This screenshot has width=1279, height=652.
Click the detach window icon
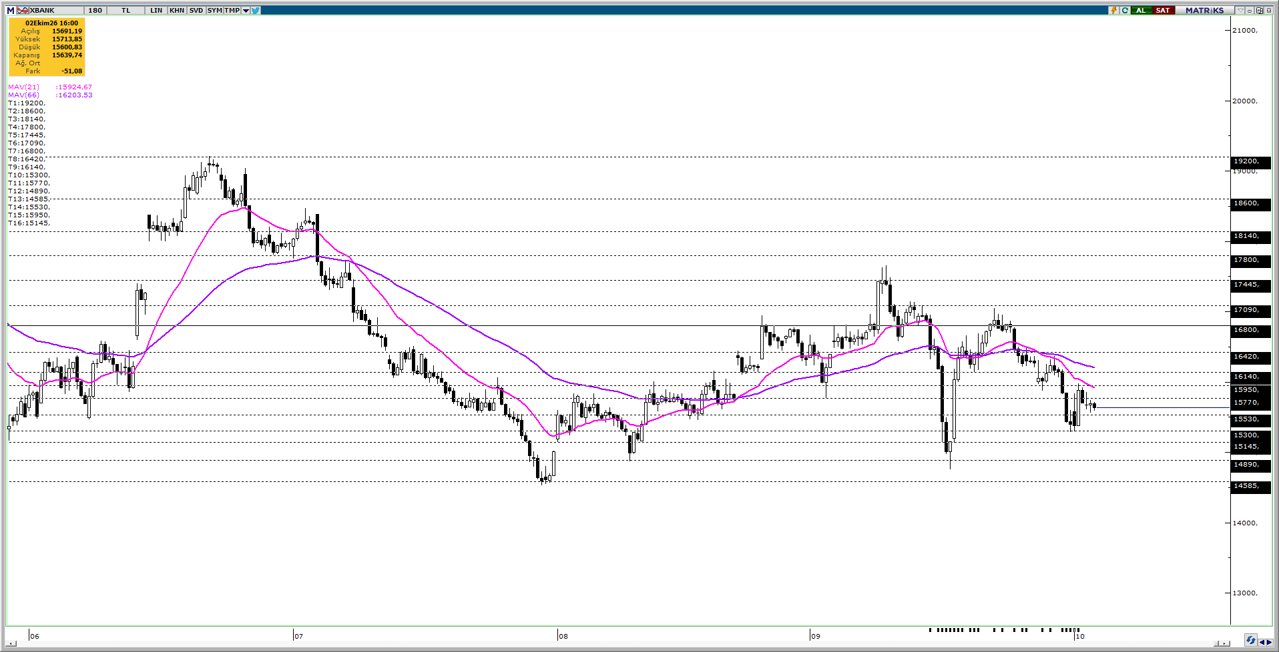[1259, 10]
